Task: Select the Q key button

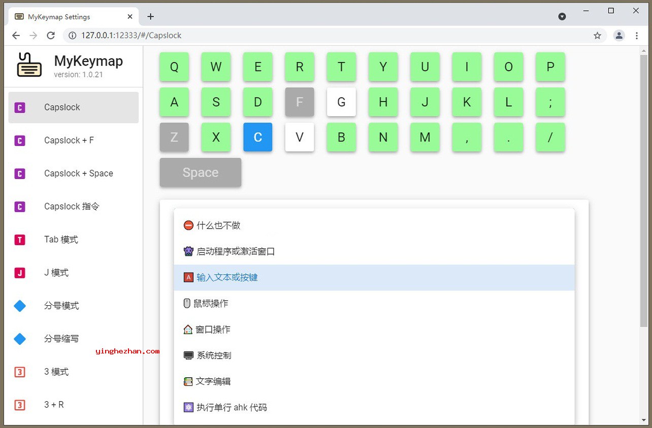Action: [x=174, y=67]
